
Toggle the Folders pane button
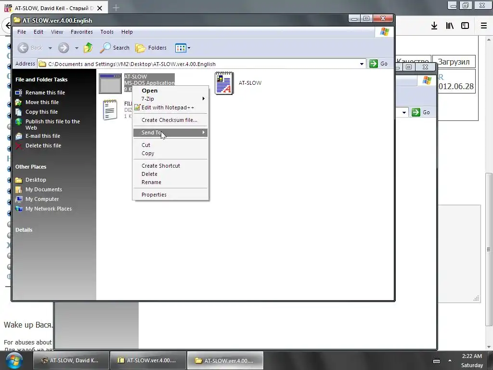151,48
